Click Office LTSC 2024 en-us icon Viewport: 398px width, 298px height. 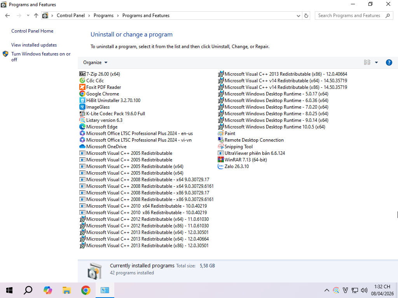click(82, 133)
